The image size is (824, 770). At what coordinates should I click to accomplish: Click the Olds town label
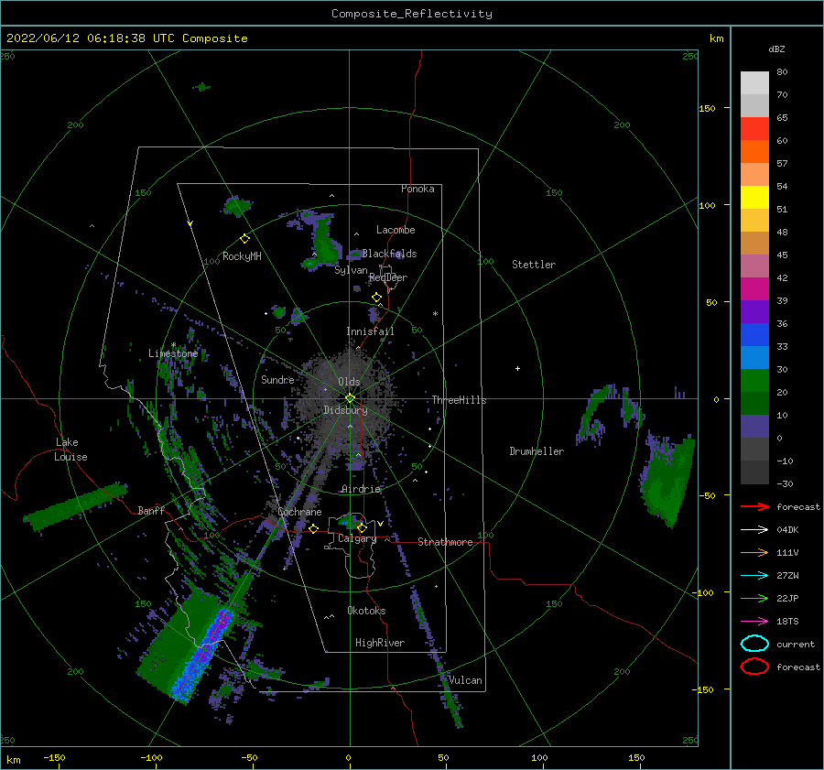[349, 382]
